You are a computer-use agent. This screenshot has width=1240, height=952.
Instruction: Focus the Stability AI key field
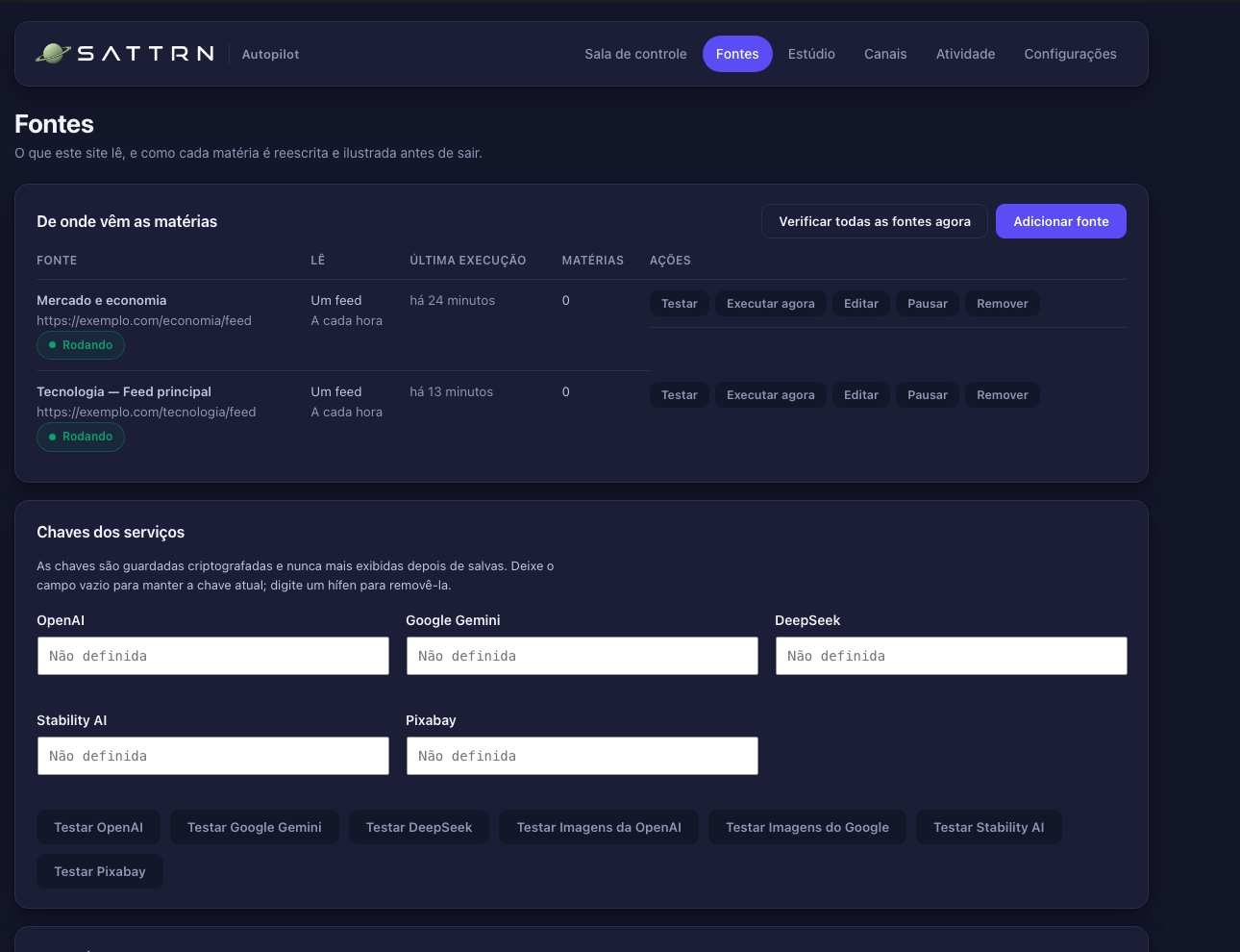coord(213,756)
